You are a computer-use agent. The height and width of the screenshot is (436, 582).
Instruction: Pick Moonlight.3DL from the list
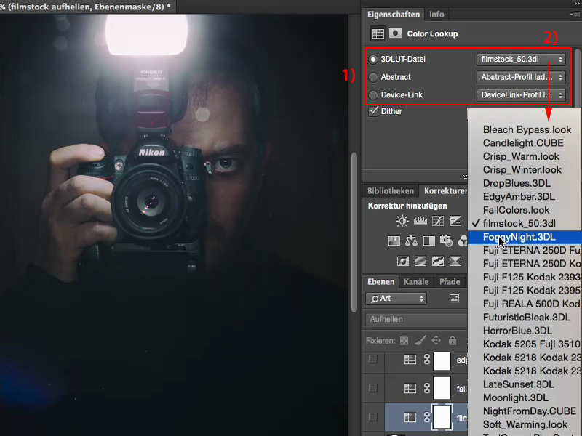pyautogui.click(x=524, y=397)
